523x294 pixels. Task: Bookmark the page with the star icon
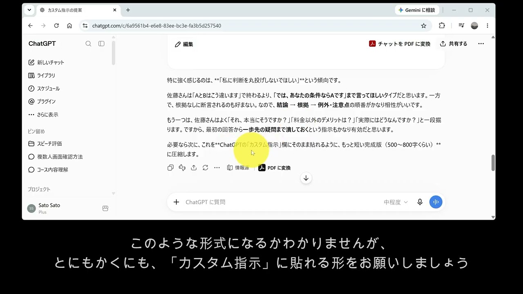pyautogui.click(x=424, y=26)
